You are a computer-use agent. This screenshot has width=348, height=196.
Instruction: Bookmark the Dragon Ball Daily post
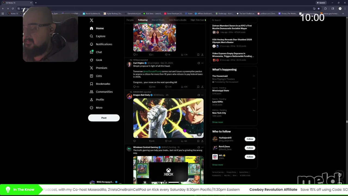point(198,141)
